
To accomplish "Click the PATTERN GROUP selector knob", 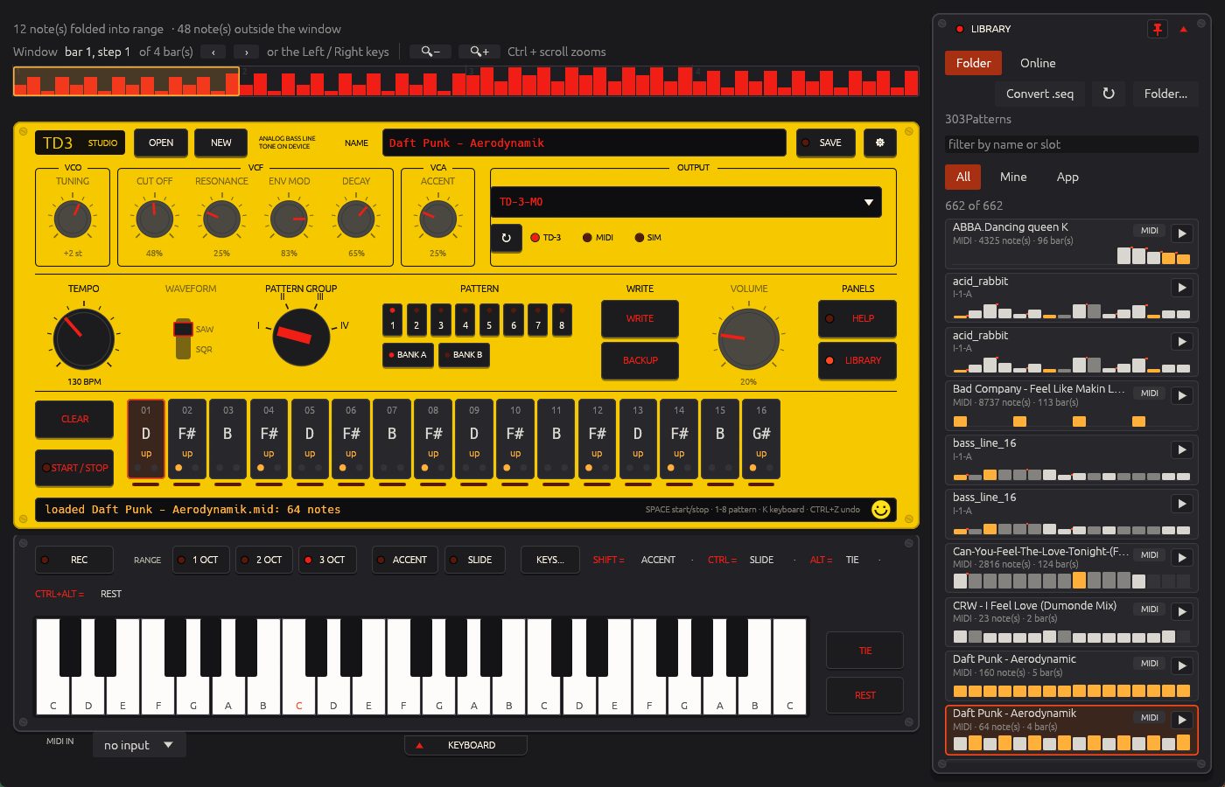I will [x=301, y=337].
